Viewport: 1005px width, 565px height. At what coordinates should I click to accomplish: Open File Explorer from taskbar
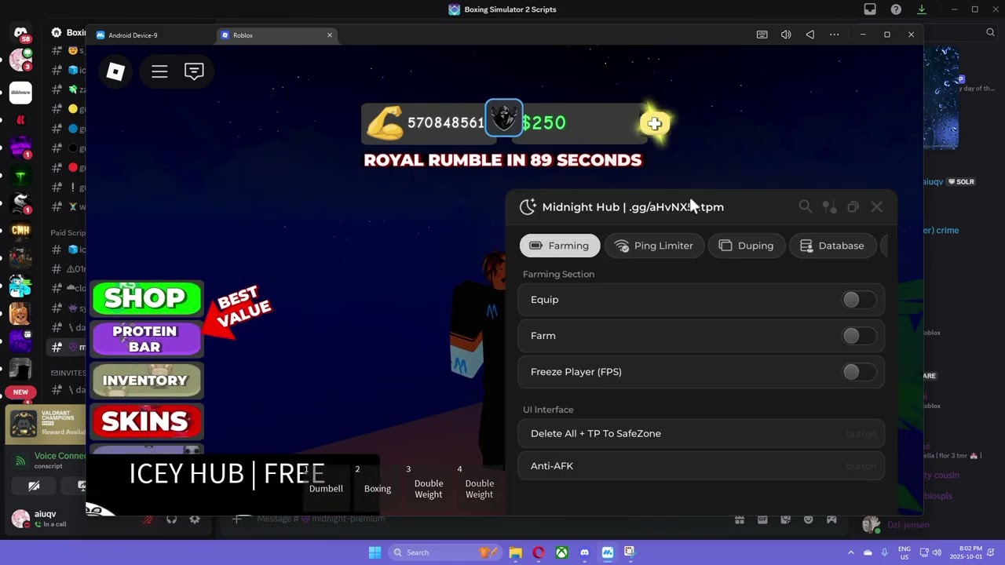pos(516,552)
